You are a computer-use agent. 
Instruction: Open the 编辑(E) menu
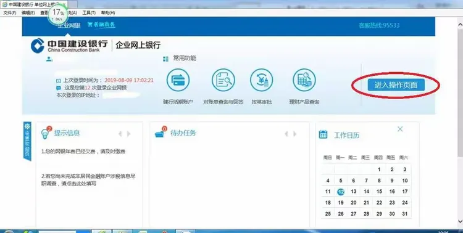point(28,13)
